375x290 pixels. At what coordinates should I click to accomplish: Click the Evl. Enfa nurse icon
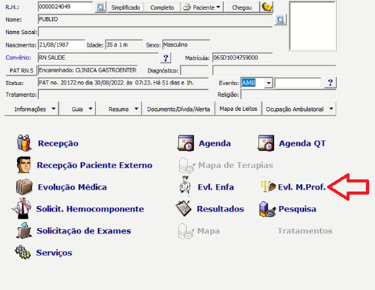coord(185,187)
